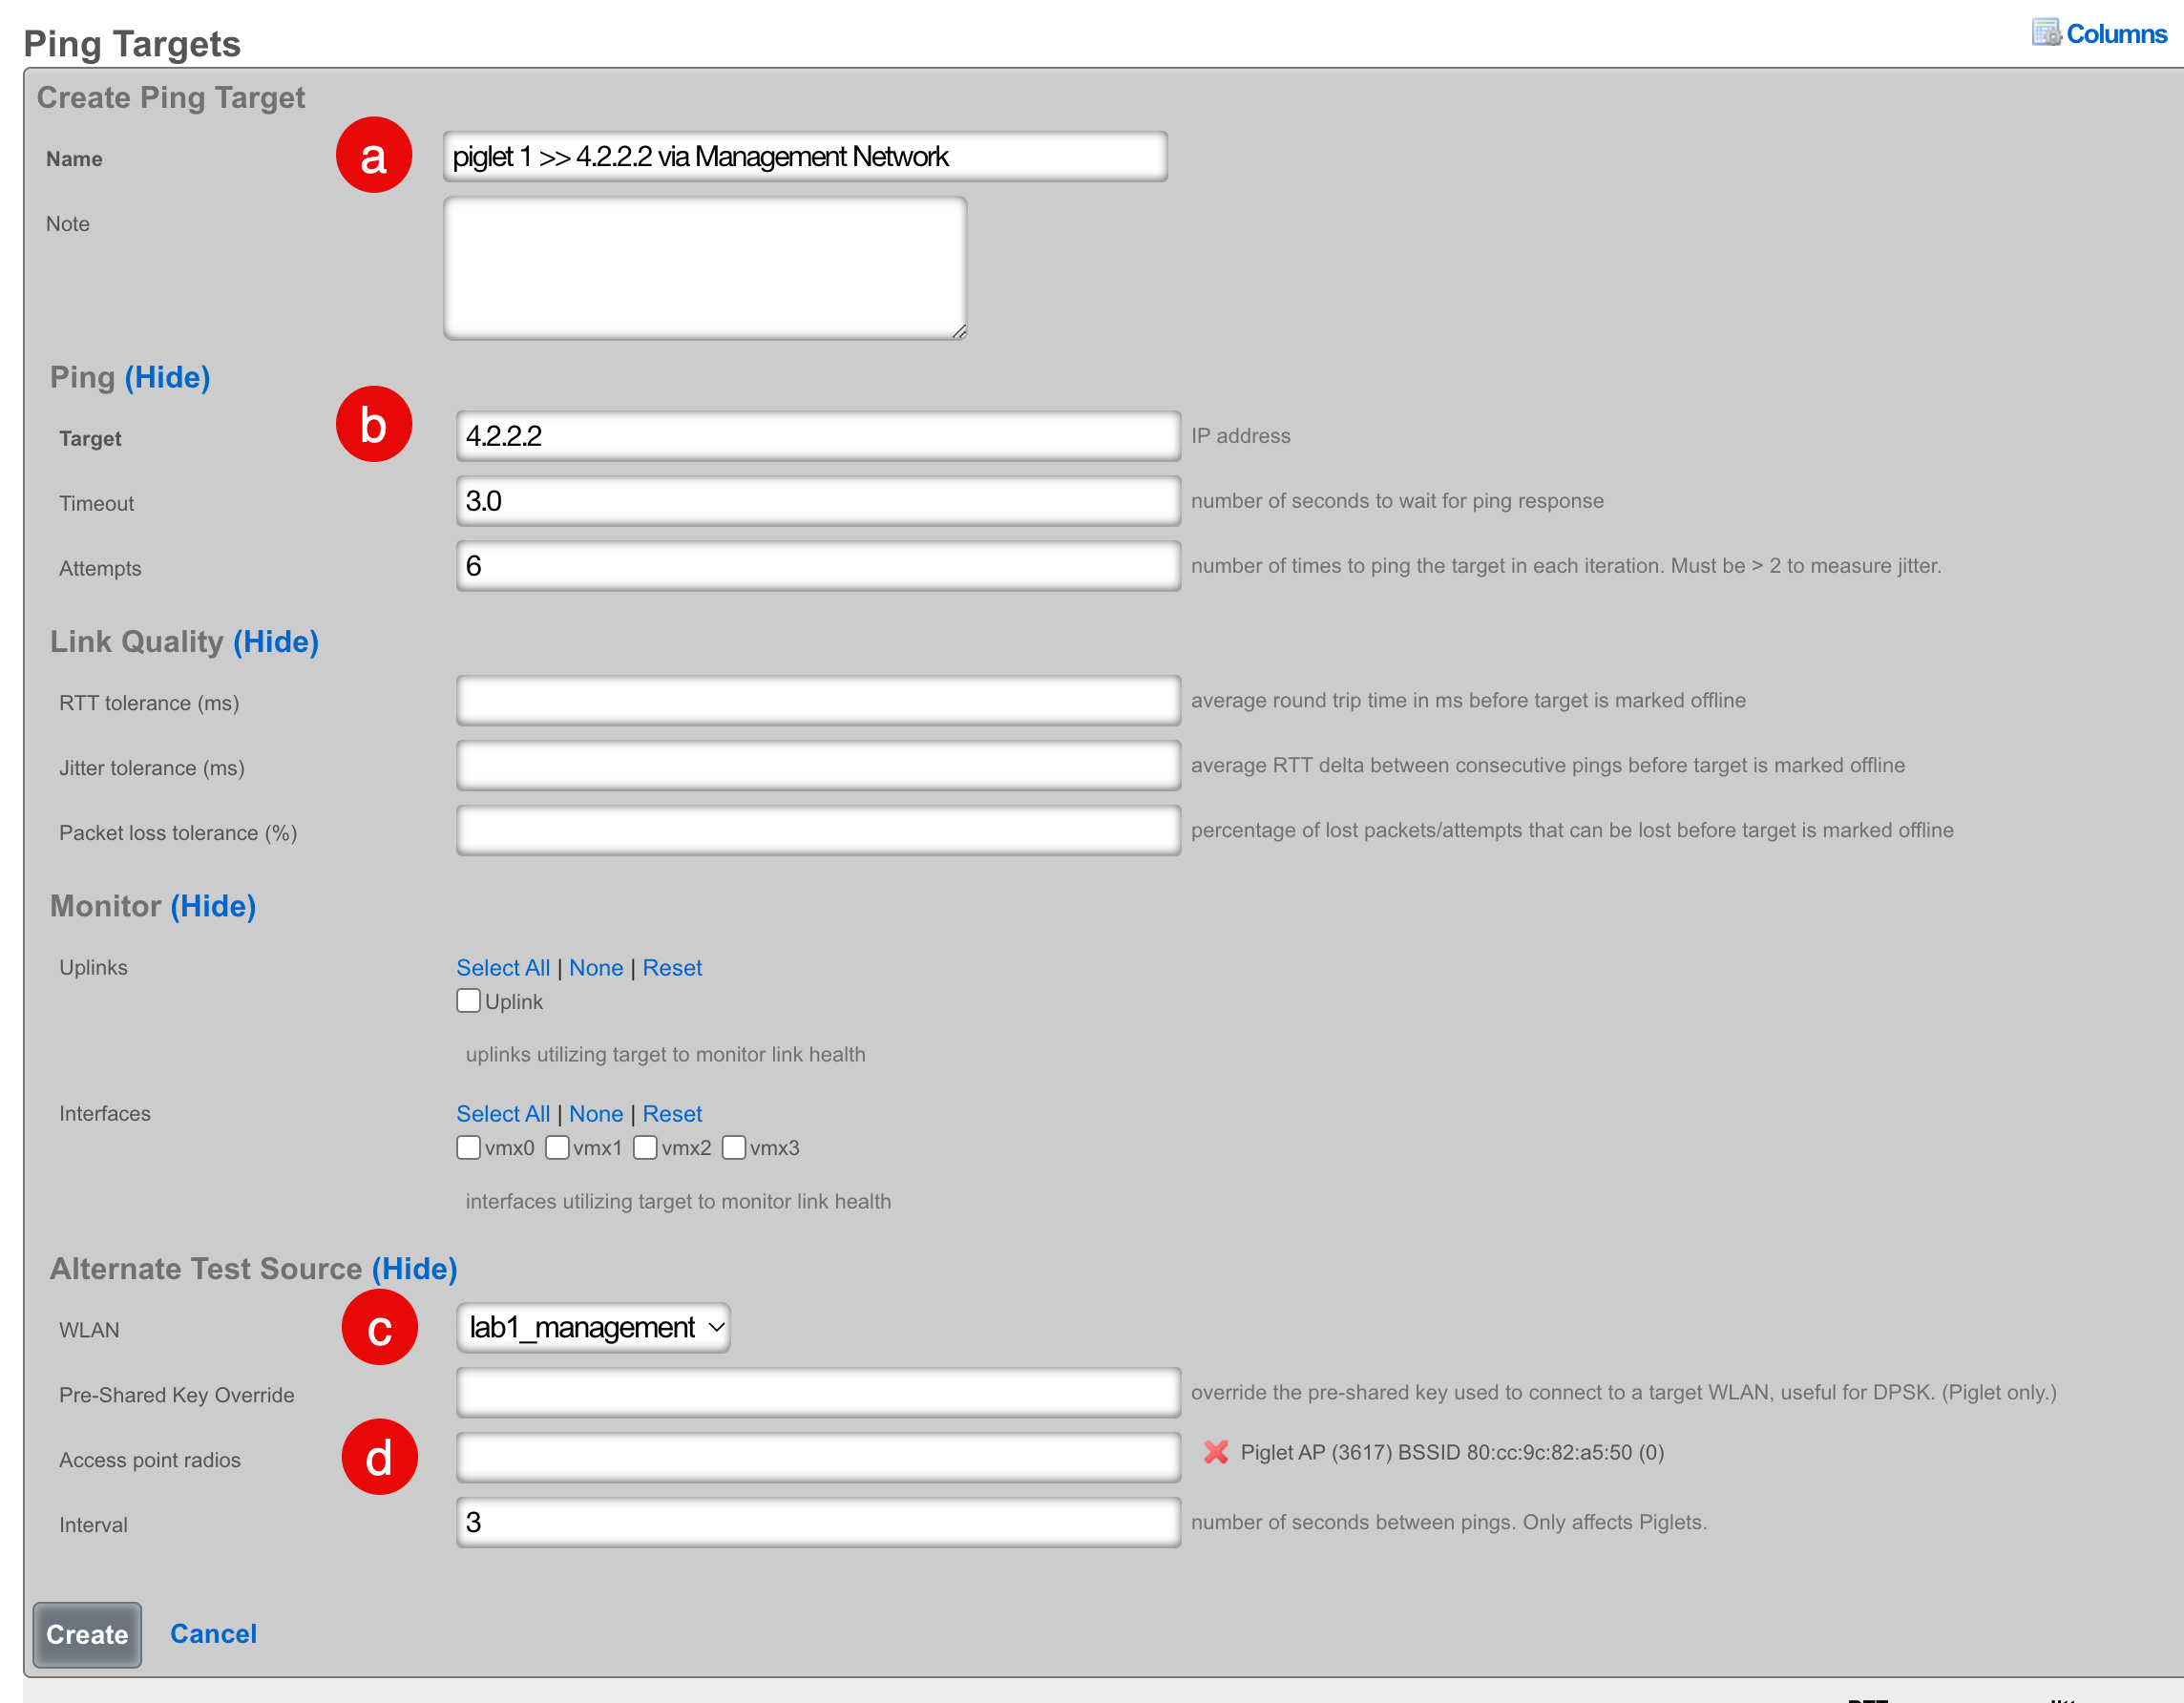This screenshot has width=2184, height=1703.
Task: Collapse the Link Quality section
Action: click(x=276, y=641)
